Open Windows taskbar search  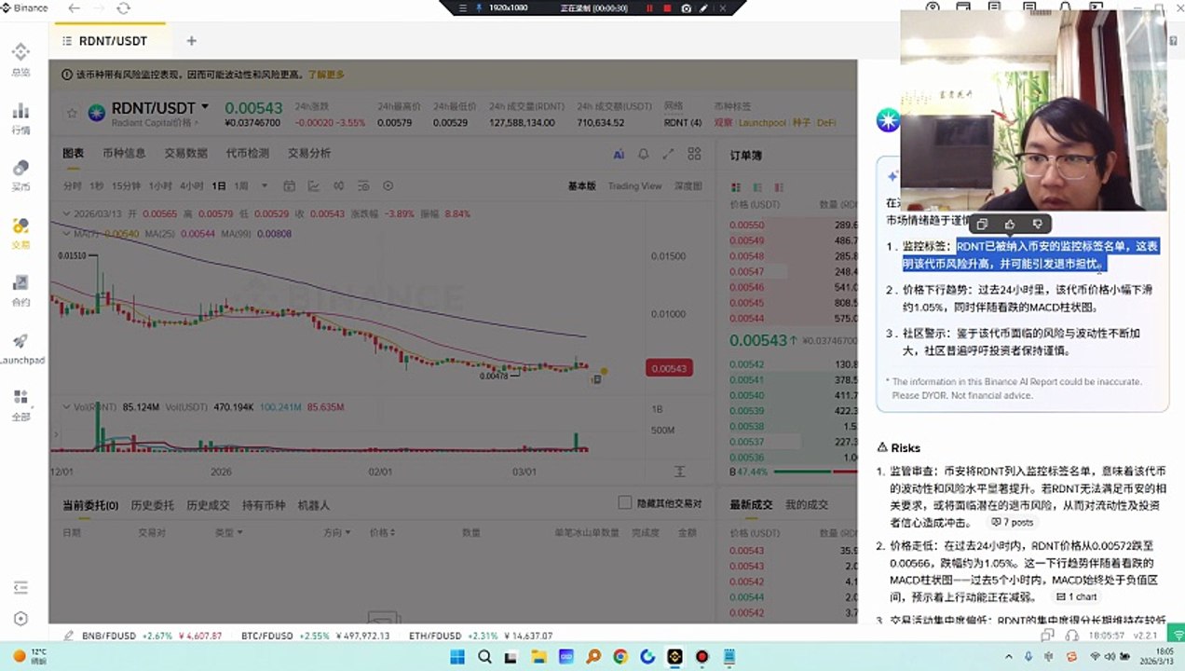coord(485,656)
